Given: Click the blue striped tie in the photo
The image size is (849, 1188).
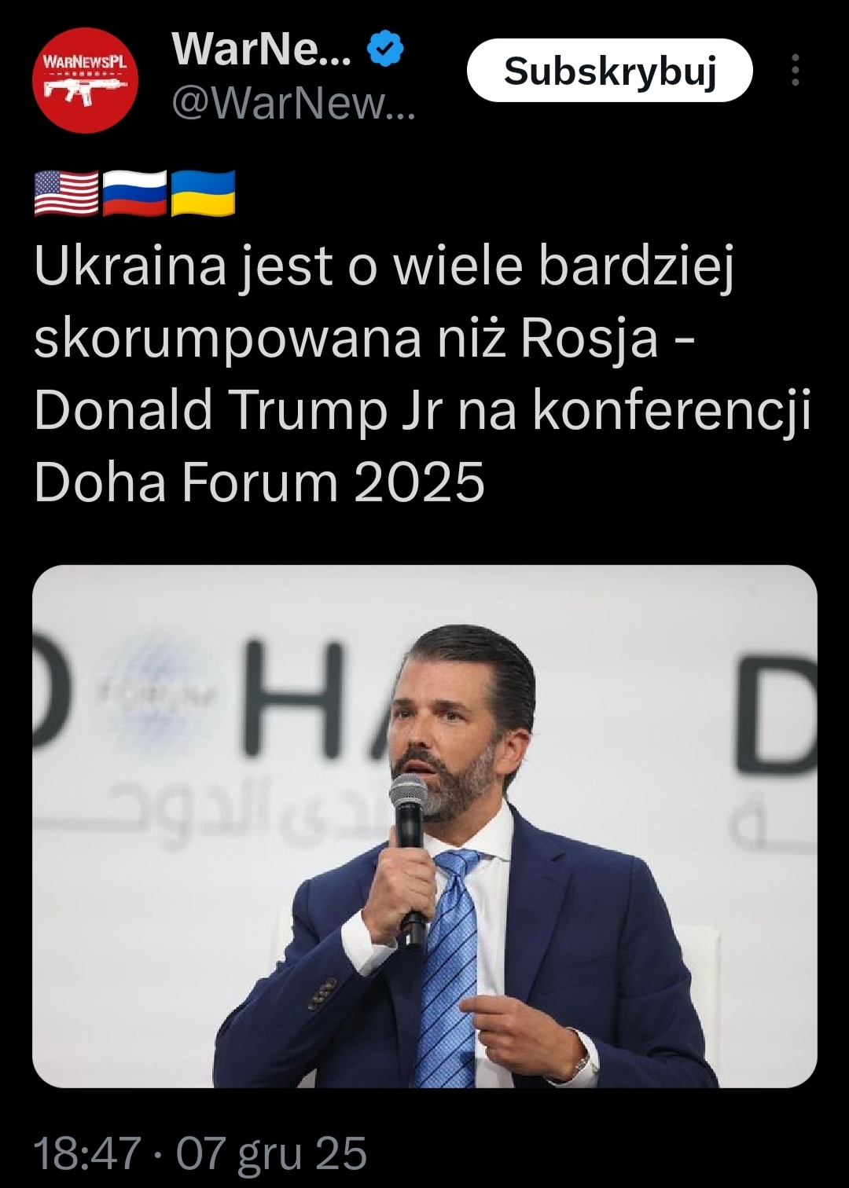Looking at the screenshot, I should point(448,968).
